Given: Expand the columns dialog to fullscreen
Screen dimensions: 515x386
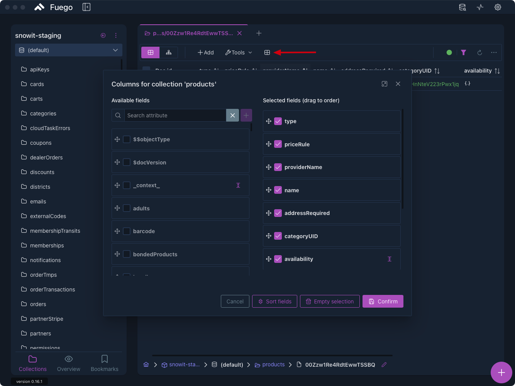Looking at the screenshot, I should [385, 84].
